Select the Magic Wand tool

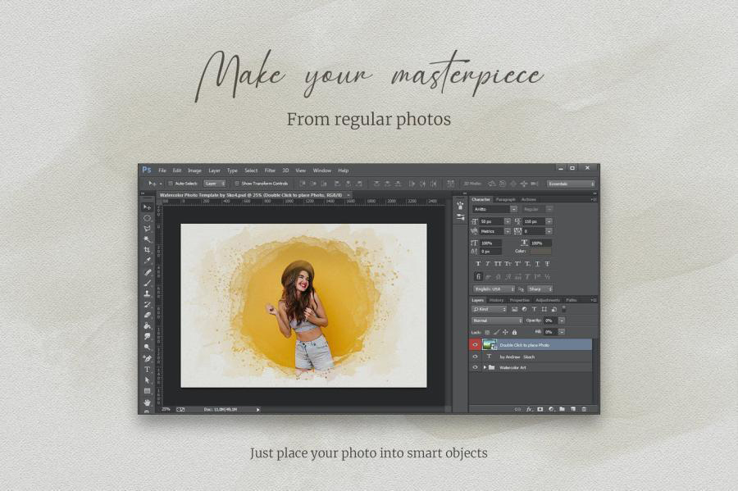148,239
